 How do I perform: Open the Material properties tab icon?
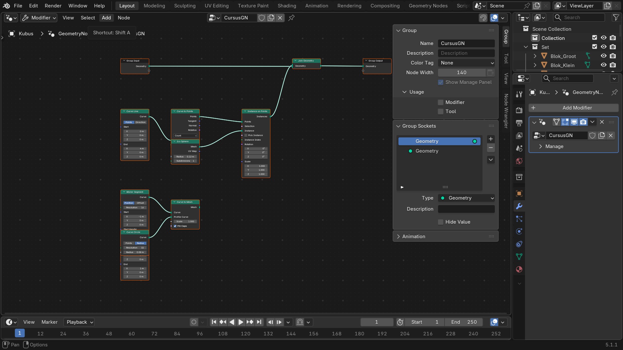pos(519,269)
